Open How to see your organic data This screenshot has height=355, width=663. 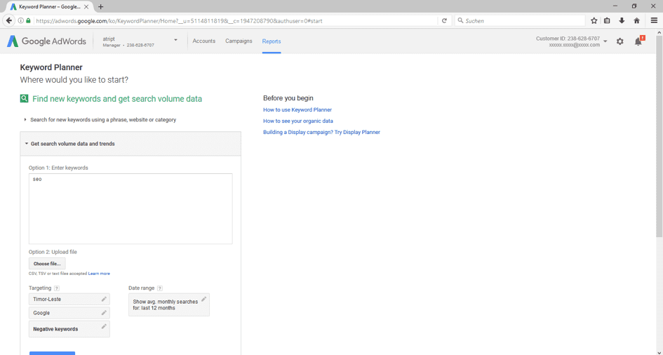click(298, 121)
